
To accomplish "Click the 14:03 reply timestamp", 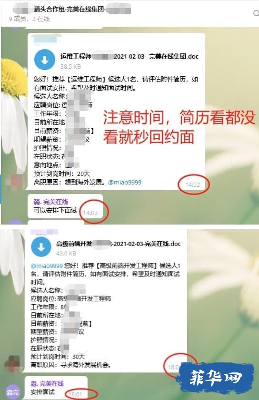I will [x=90, y=213].
